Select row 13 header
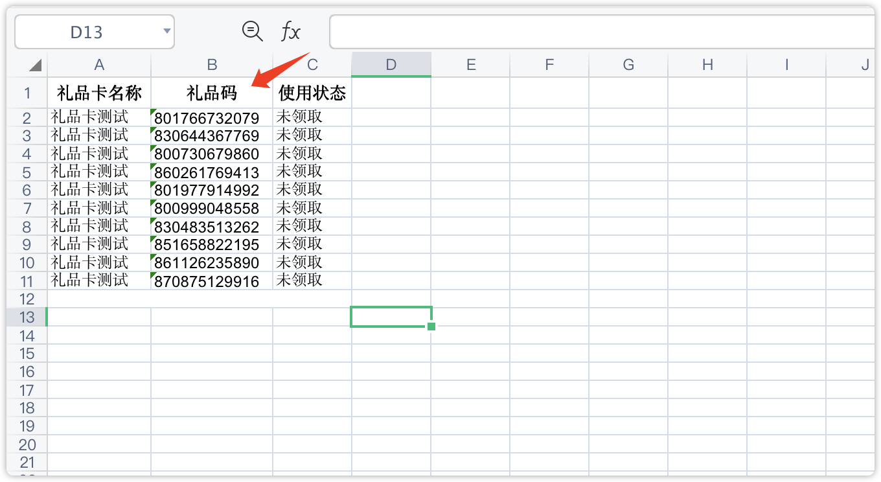The height and width of the screenshot is (482, 881). [27, 317]
